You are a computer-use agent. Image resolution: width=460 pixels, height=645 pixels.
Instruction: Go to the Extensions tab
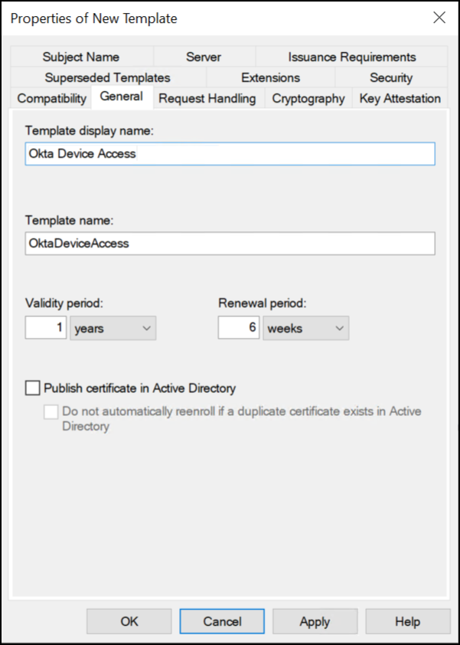(x=270, y=77)
